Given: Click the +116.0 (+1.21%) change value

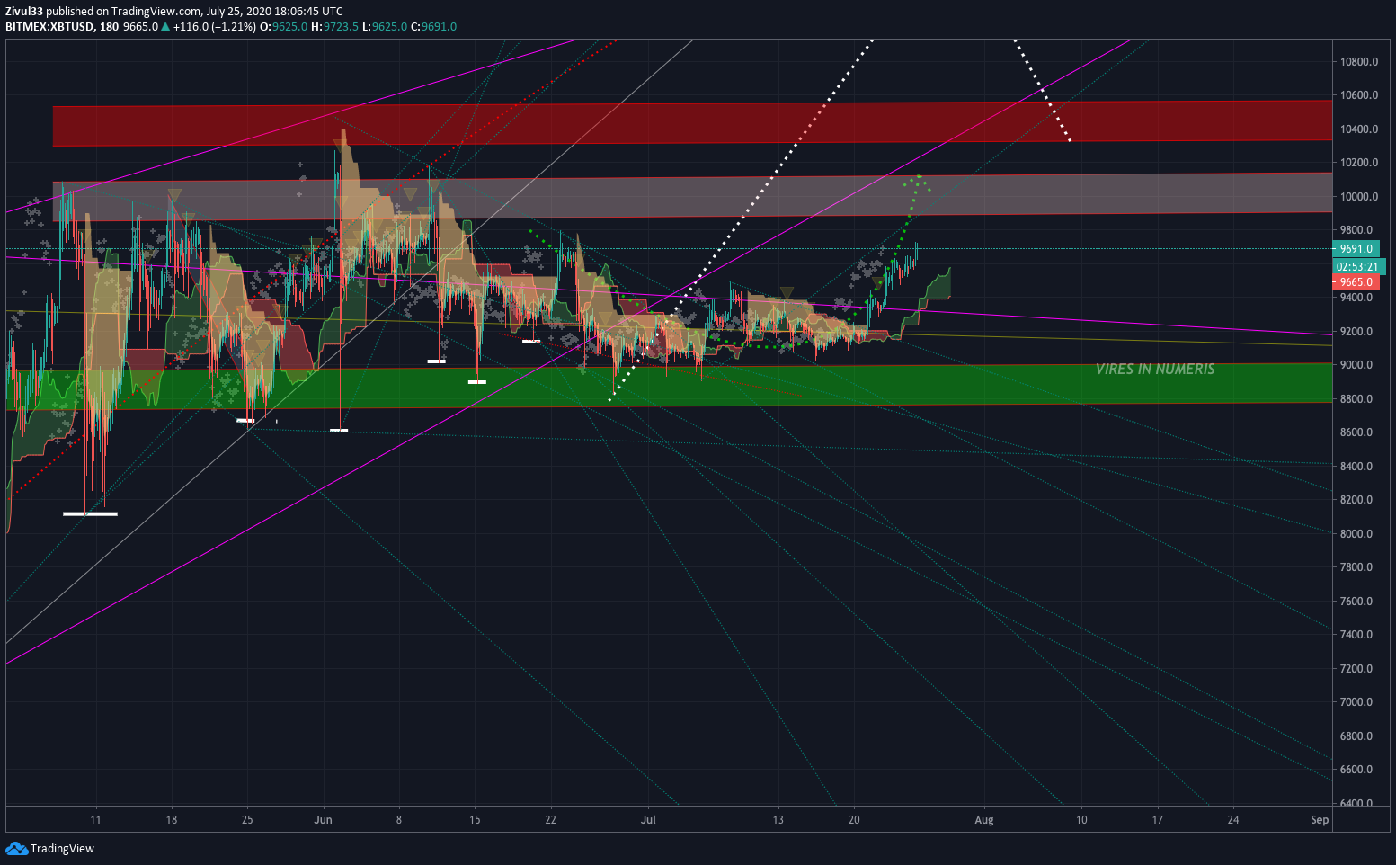Looking at the screenshot, I should (214, 27).
